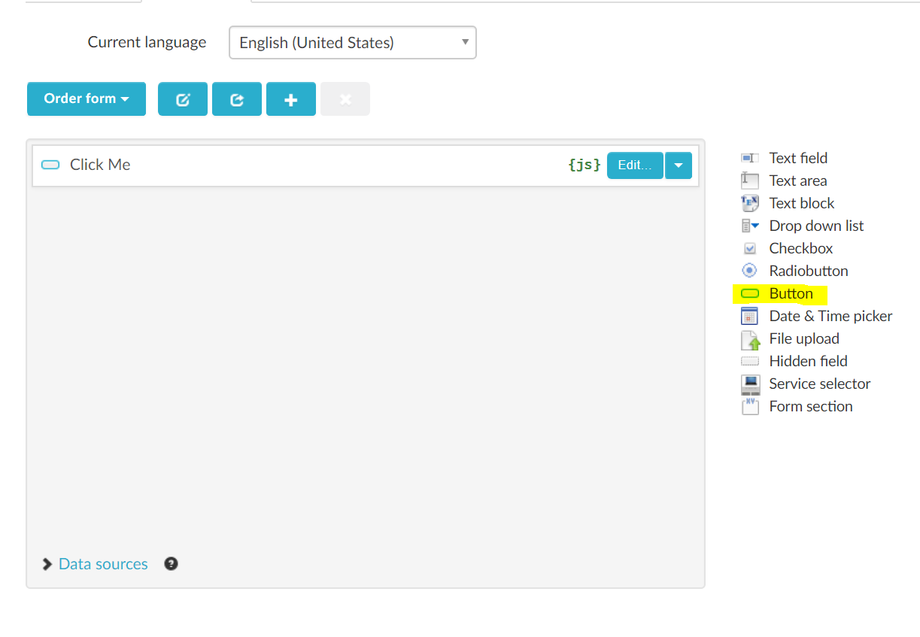The width and height of the screenshot is (920, 637).
Task: Add a Hidden field element
Action: click(x=807, y=361)
